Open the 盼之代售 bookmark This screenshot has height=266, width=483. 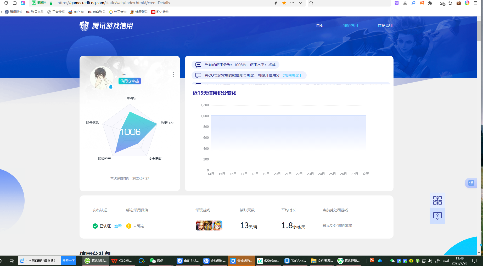point(160,12)
